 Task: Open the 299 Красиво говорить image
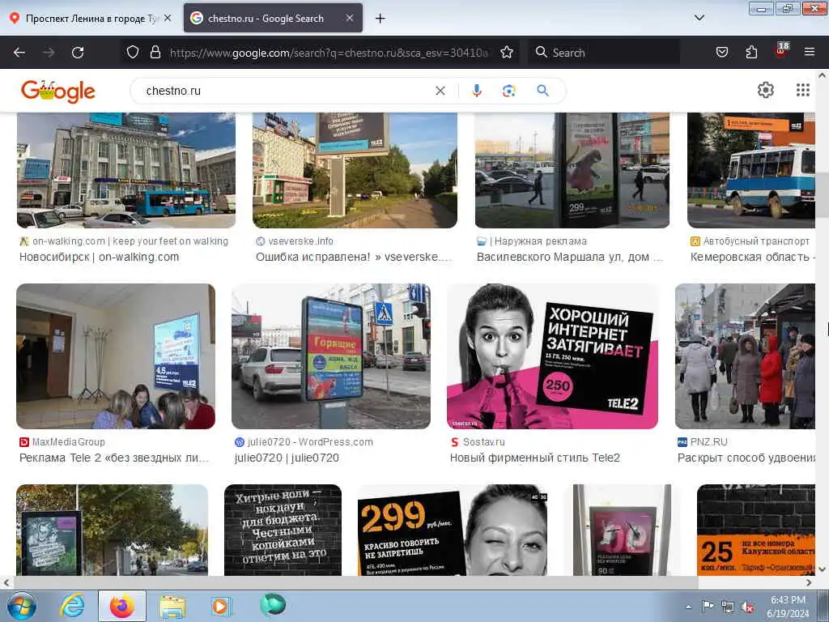click(453, 530)
